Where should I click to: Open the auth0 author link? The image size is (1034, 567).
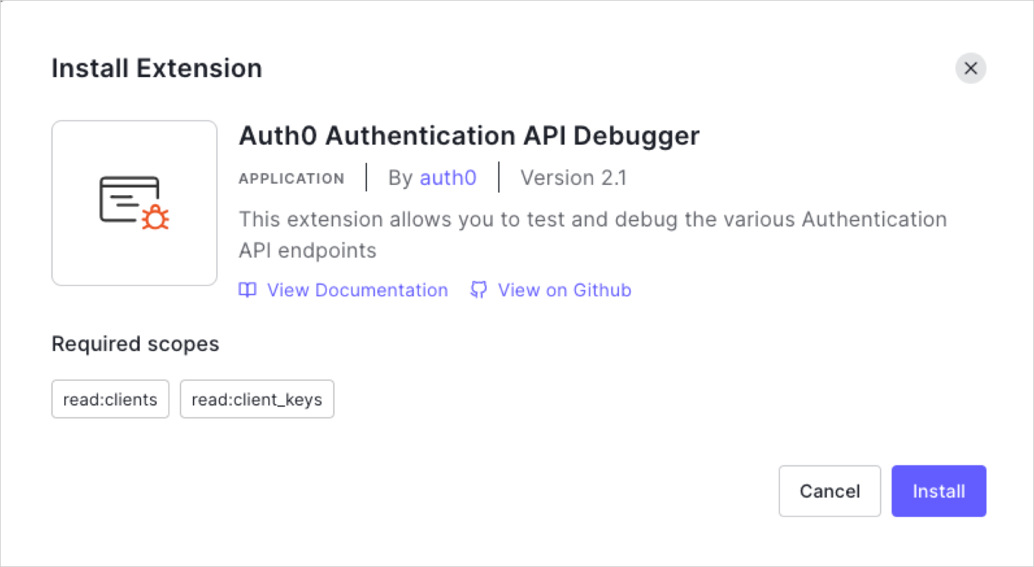[447, 178]
